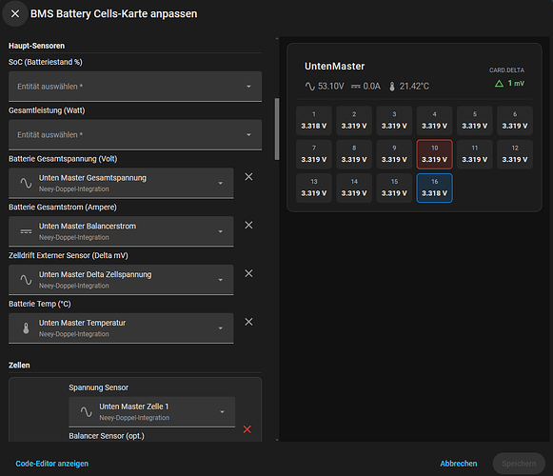Click the Batterie Gesamtstrom (Ampere) label
The width and height of the screenshot is (553, 476).
pos(63,208)
